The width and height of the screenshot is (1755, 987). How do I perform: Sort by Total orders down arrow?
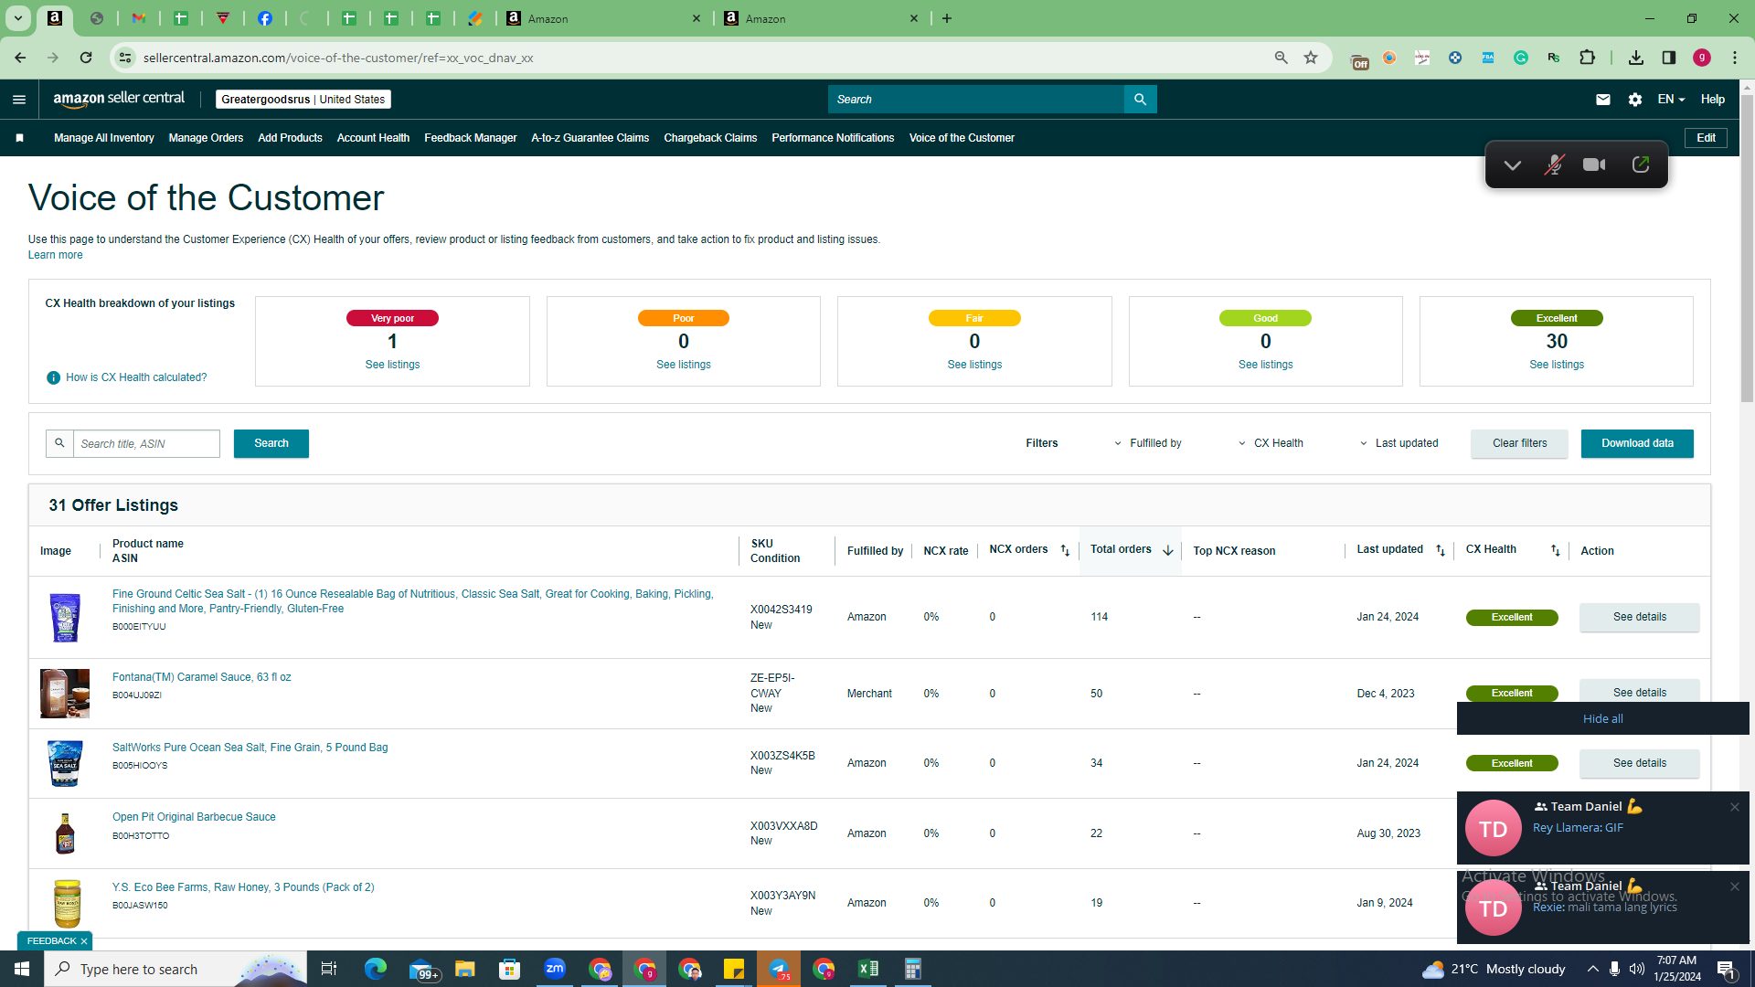(1167, 550)
